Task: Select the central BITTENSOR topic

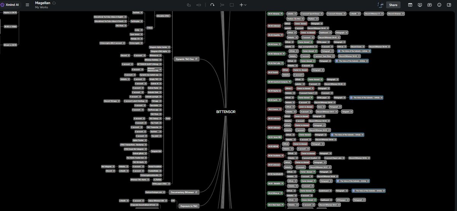Action: (225, 112)
